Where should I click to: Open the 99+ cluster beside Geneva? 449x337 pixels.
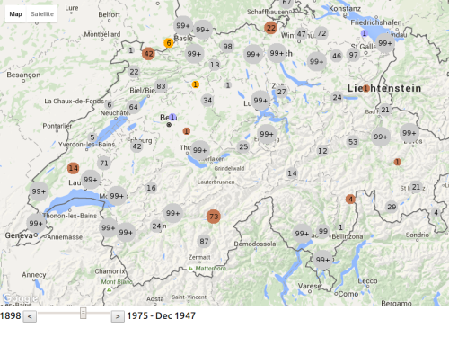[36, 224]
